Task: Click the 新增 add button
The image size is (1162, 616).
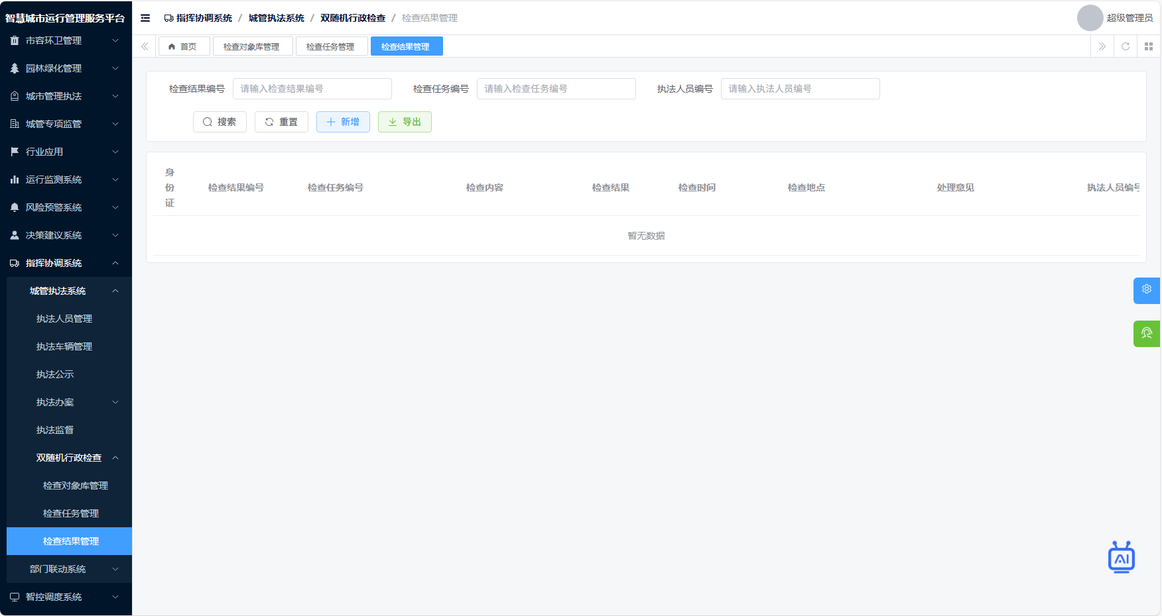Action: point(343,122)
